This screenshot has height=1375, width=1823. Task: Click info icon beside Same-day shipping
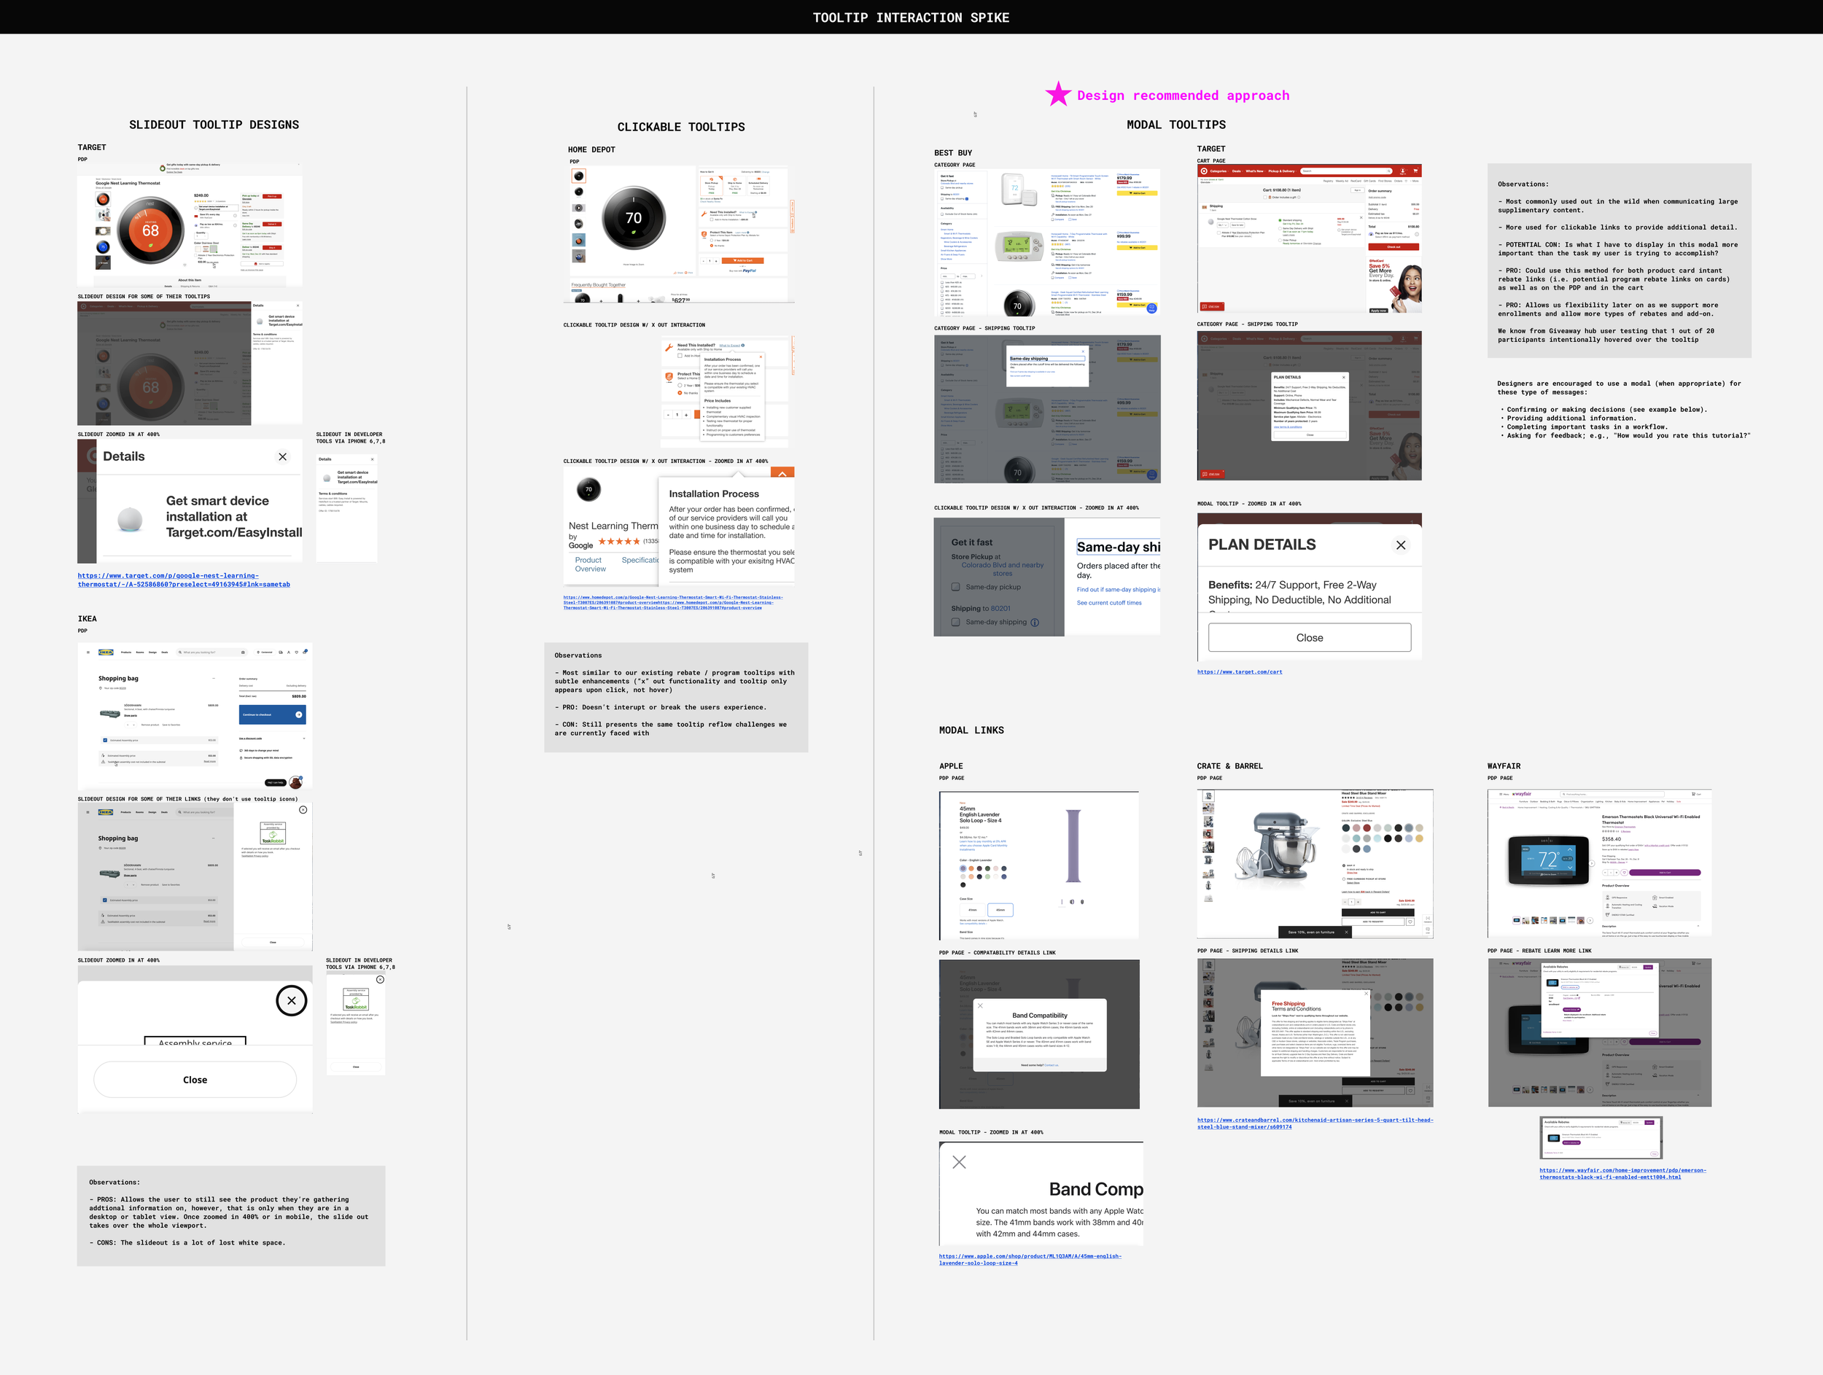coord(1035,623)
